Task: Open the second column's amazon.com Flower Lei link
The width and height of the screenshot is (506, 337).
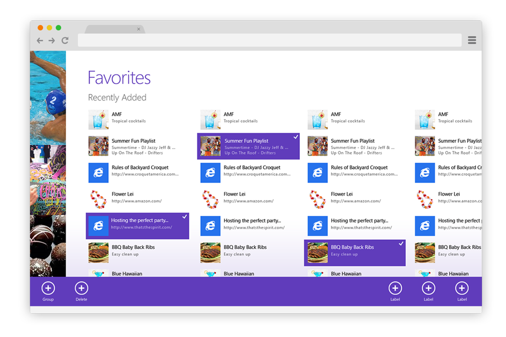Action: point(248,201)
